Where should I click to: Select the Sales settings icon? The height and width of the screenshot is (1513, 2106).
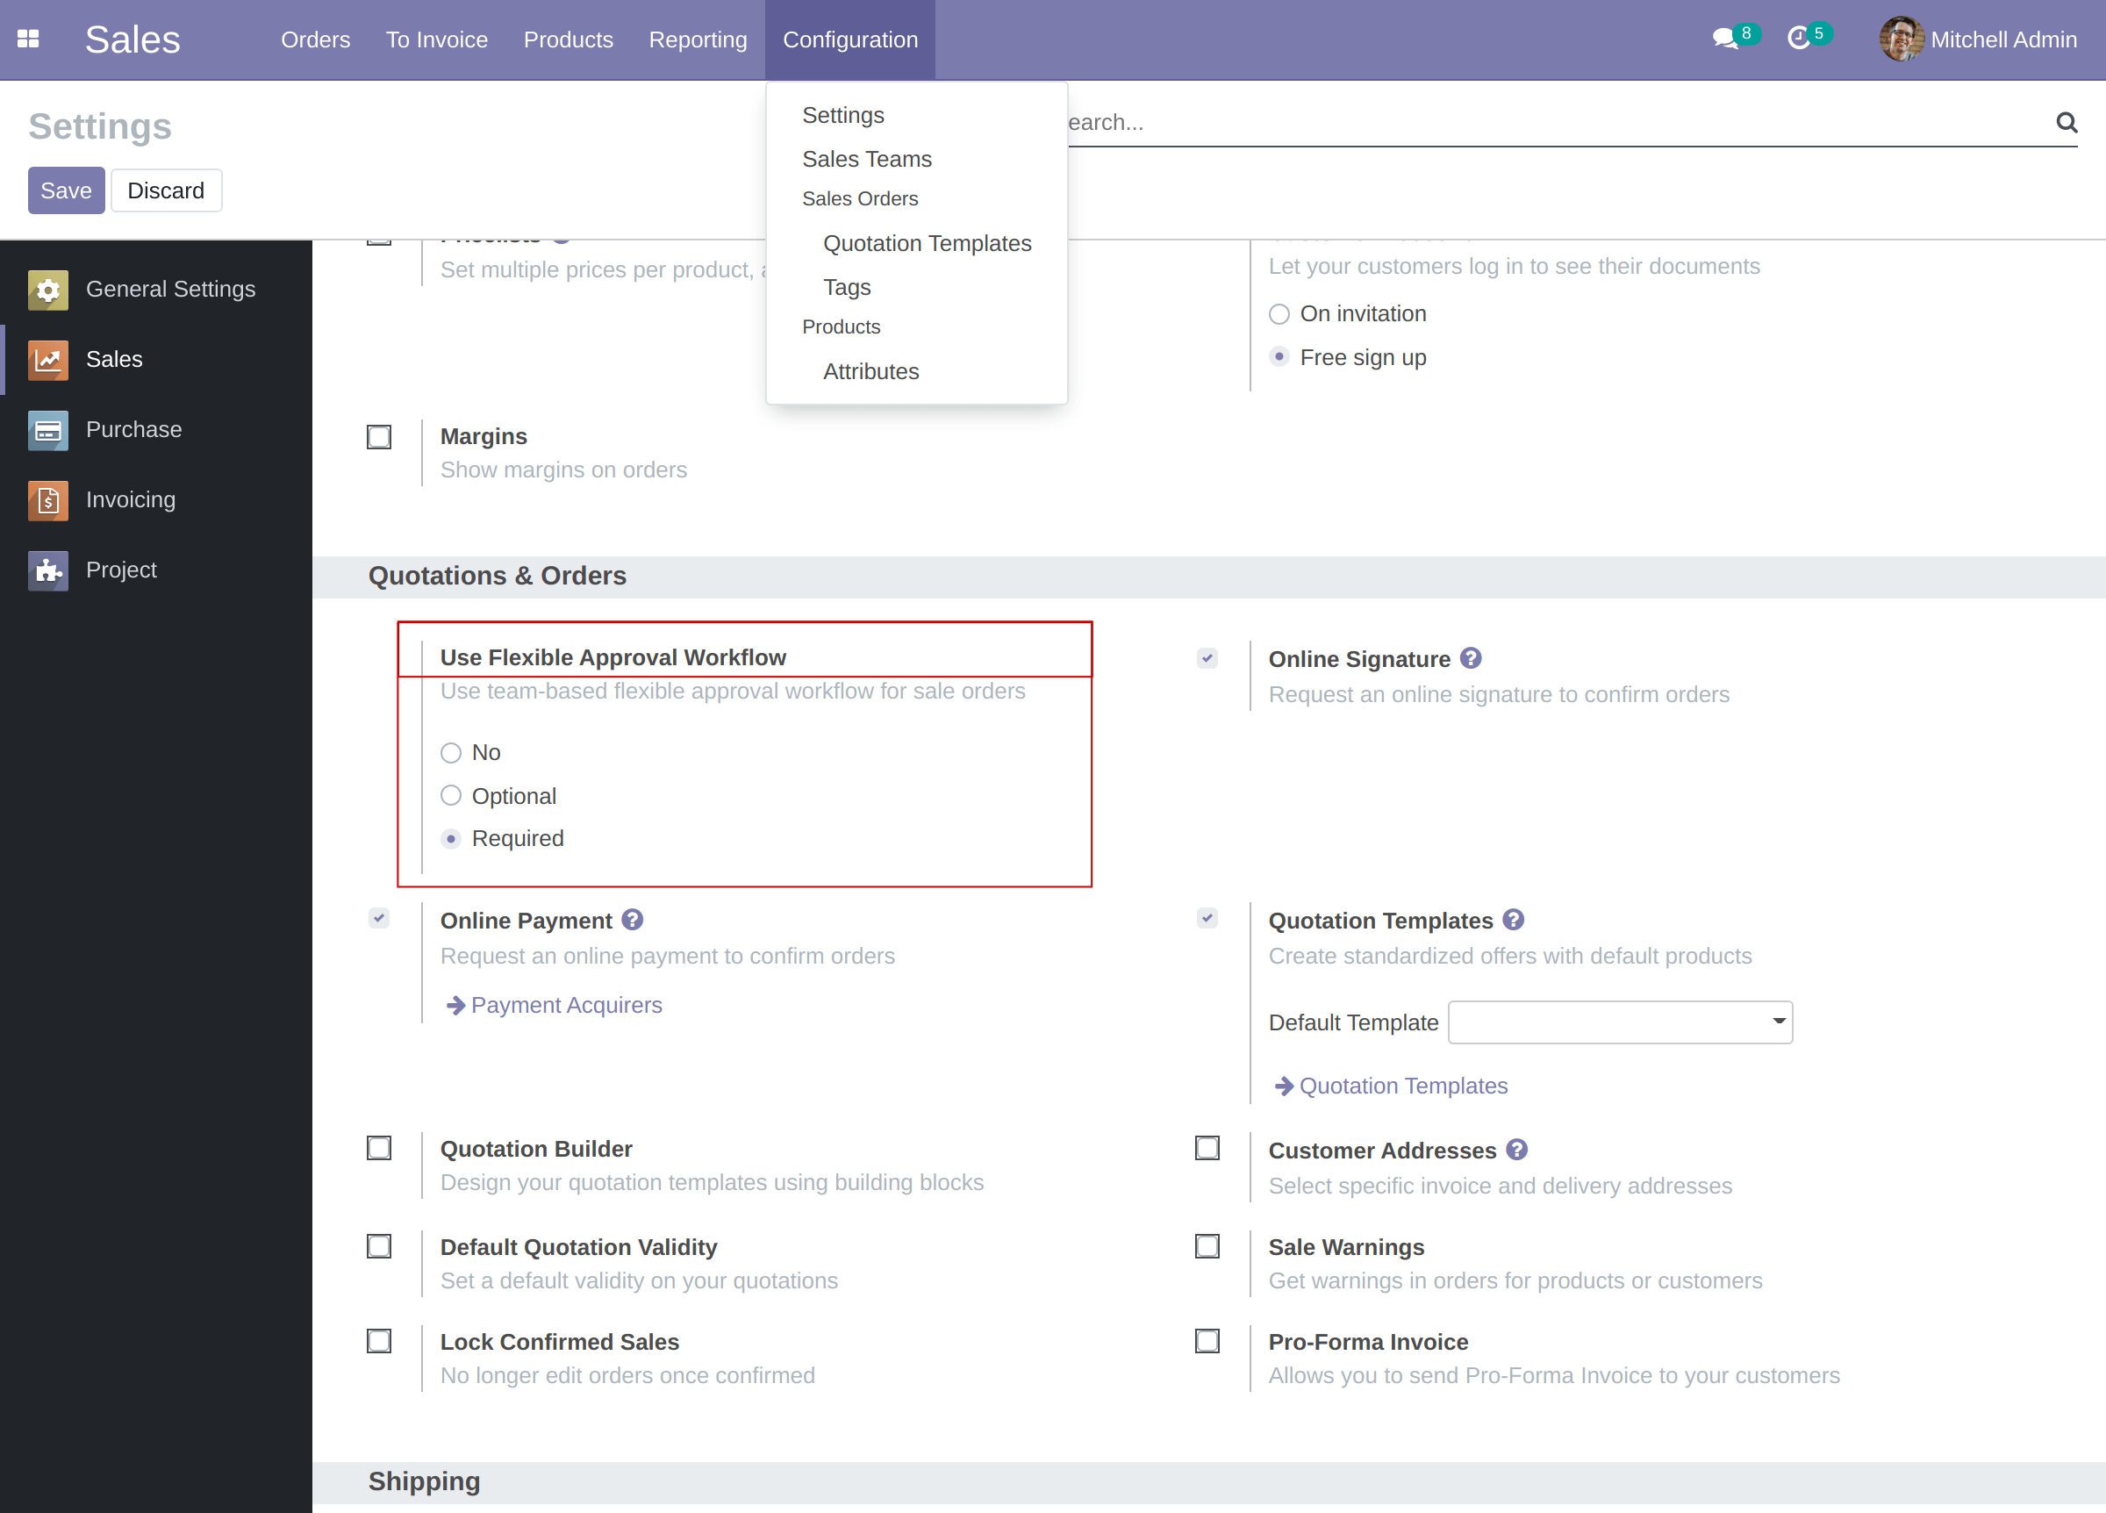(x=47, y=360)
